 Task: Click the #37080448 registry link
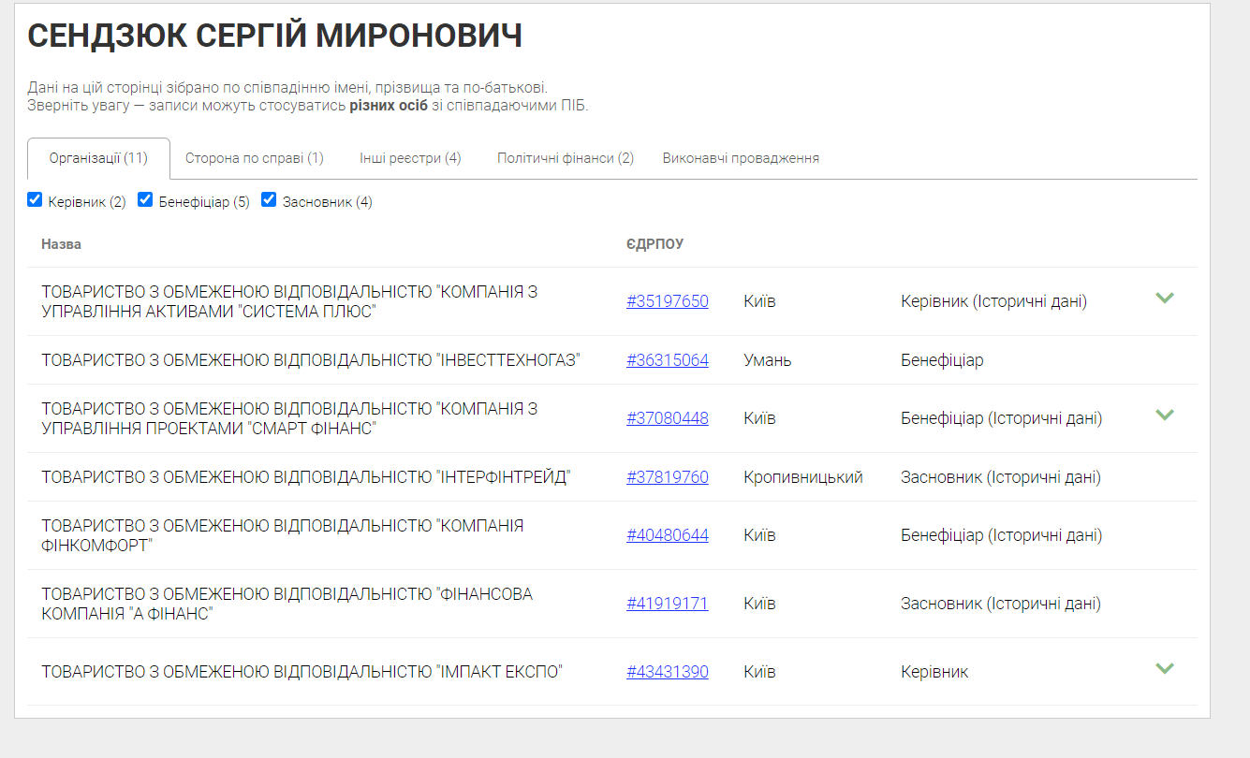(x=668, y=418)
